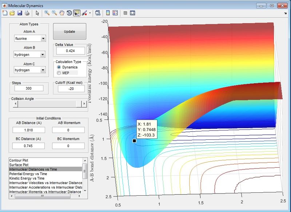291x212 pixels.
Task: Select the MEP calculation type
Action: coord(59,73)
